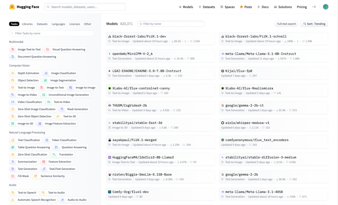Filter by Automatic Speech Recognition task
338x205 pixels.
click(33, 200)
